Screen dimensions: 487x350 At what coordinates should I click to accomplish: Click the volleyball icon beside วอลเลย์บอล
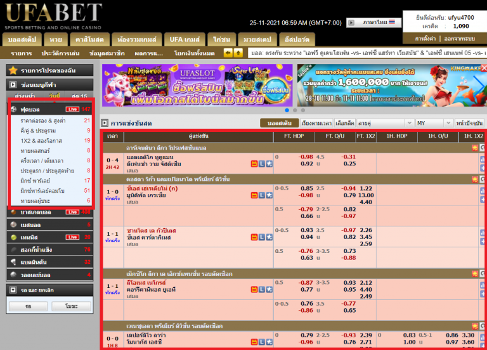point(13,275)
